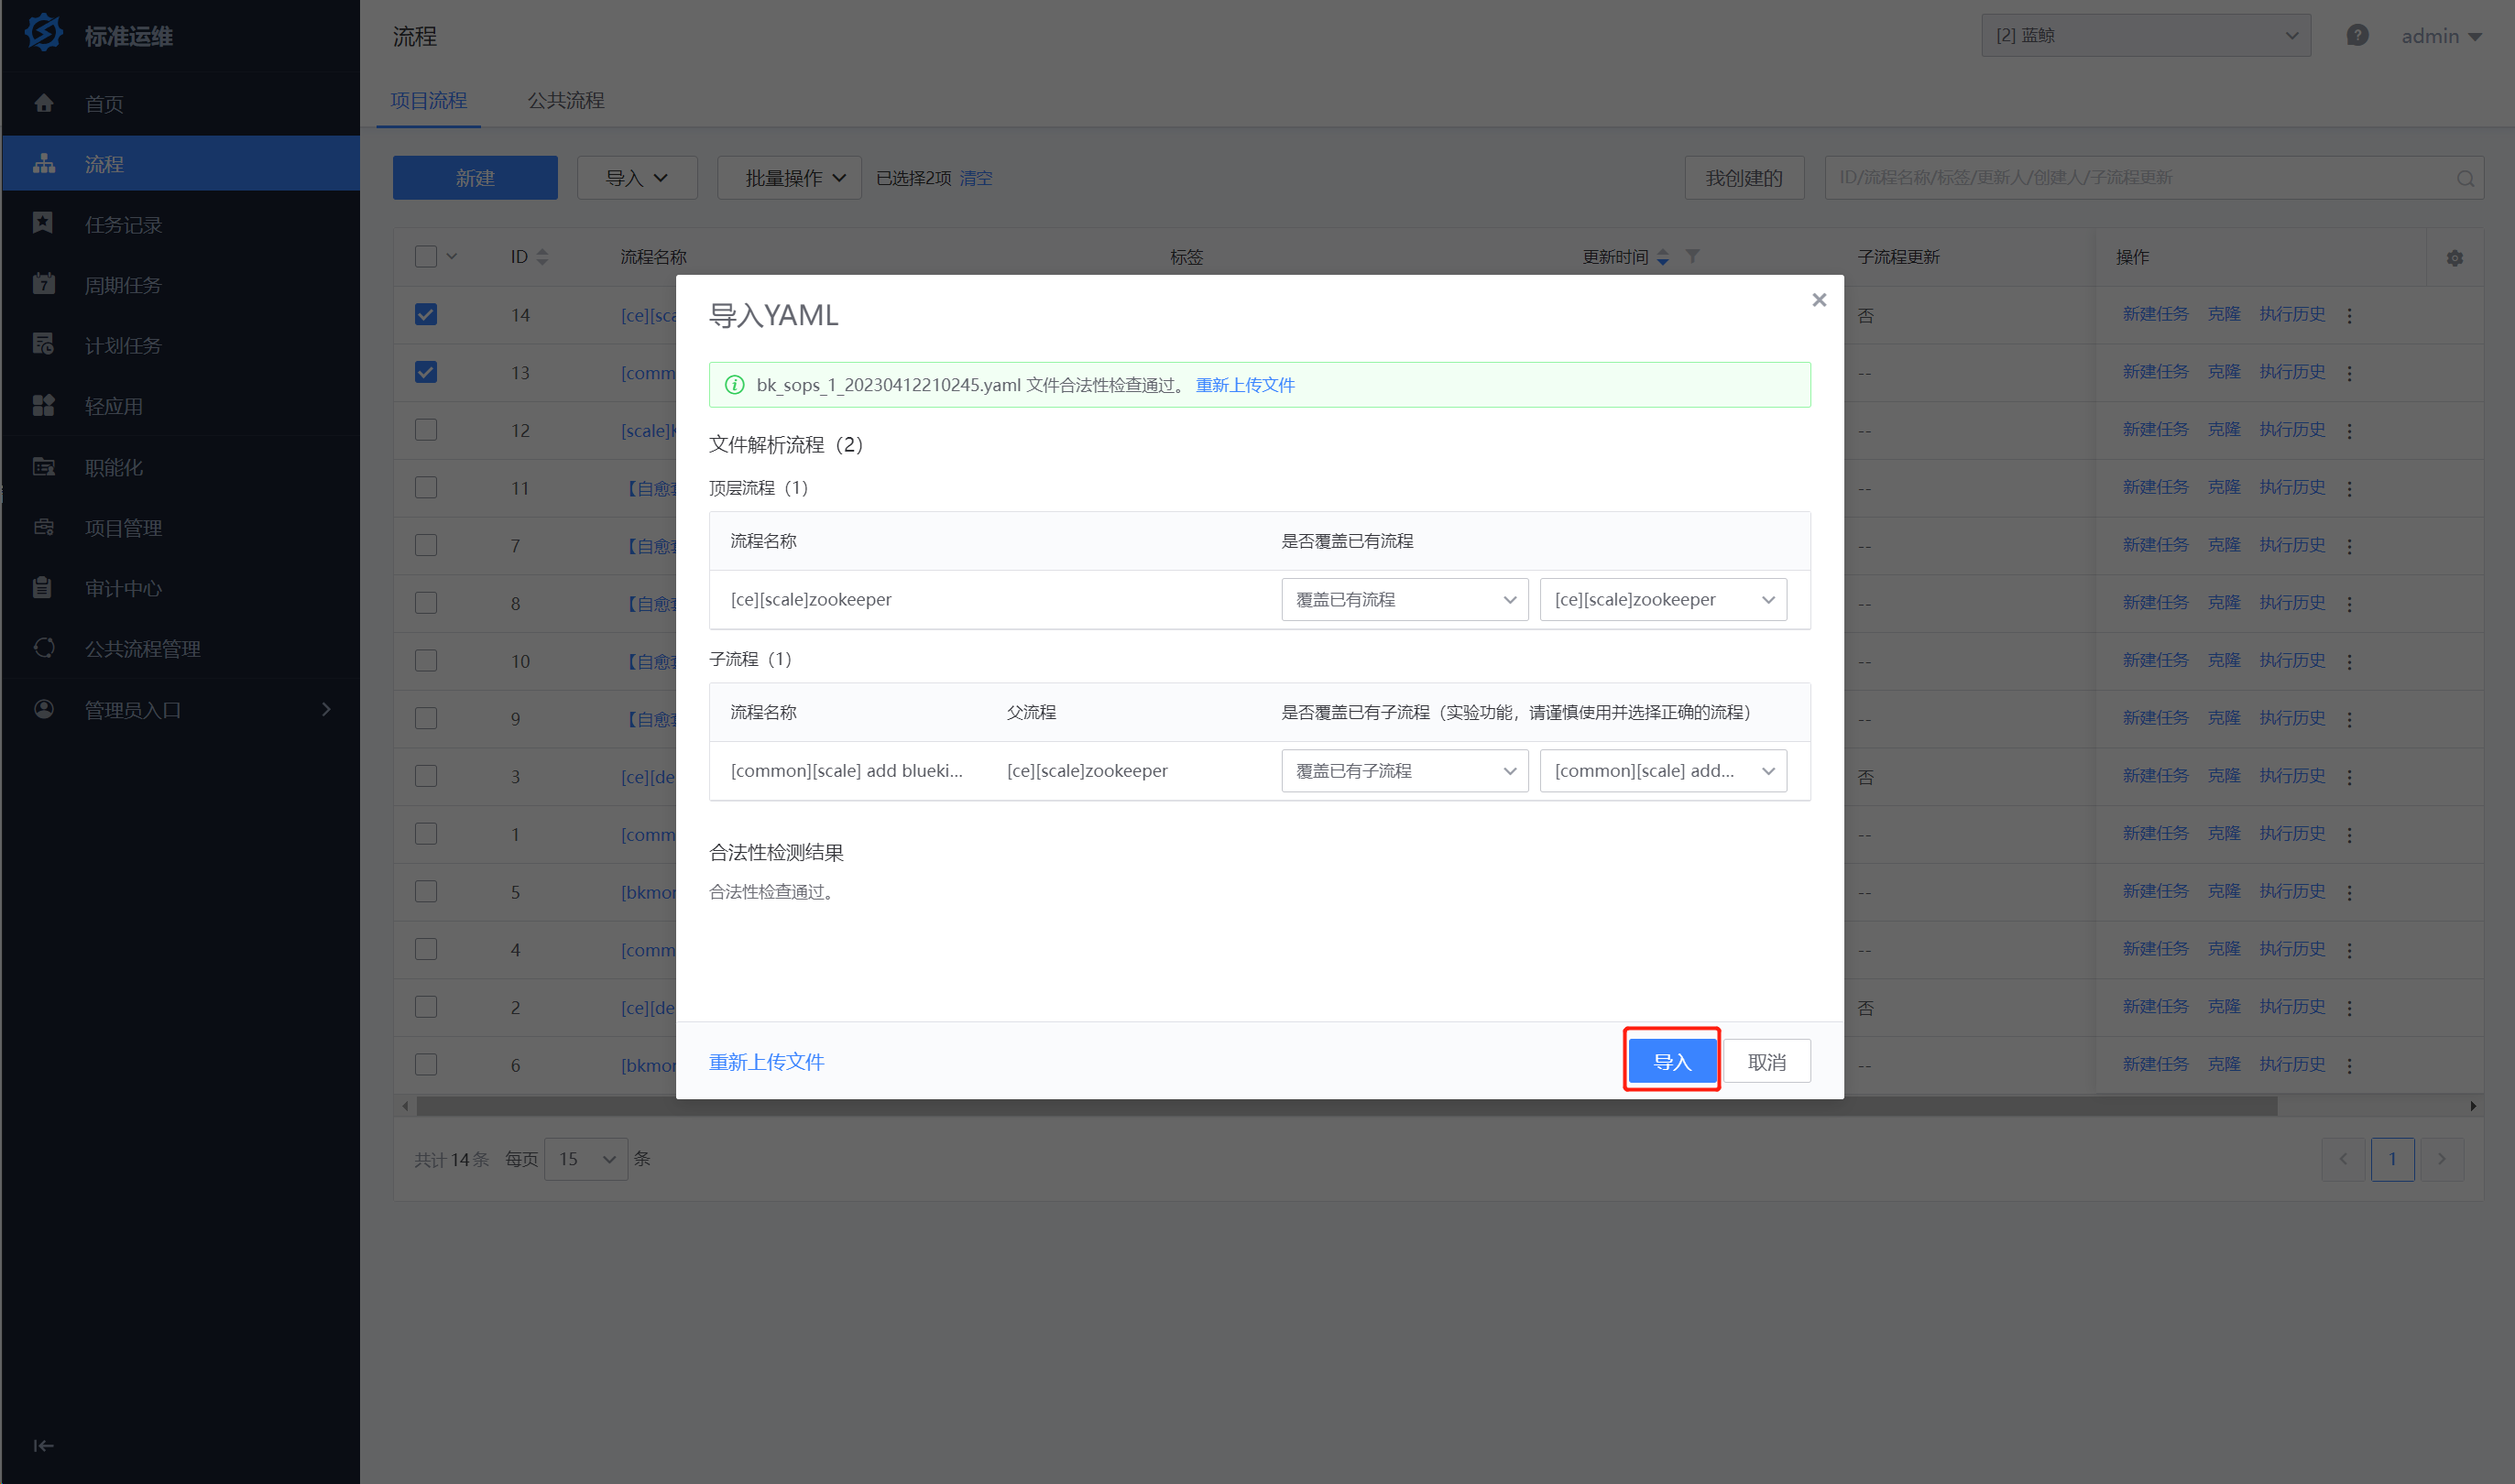Viewport: 2515px width, 1484px height.
Task: Click the periodic task calendar icon
Action: (43, 285)
